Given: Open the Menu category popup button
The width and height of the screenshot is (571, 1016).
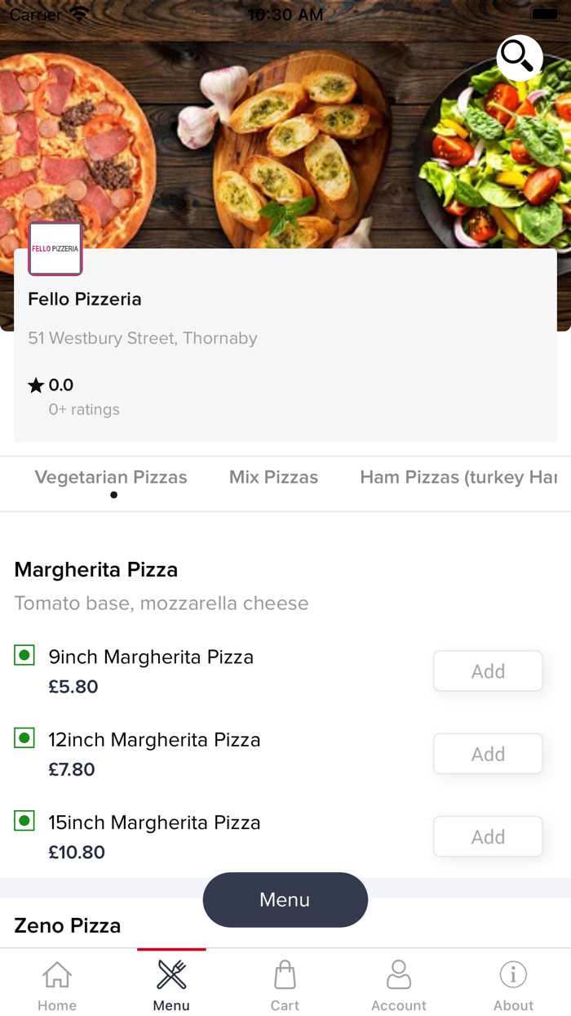Looking at the screenshot, I should (x=285, y=899).
